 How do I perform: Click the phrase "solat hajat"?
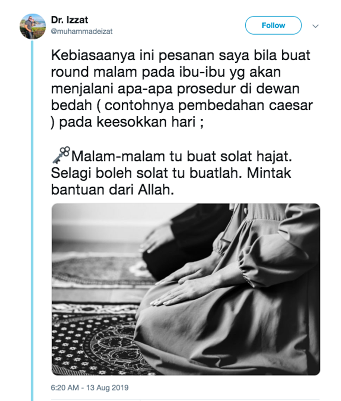click(x=256, y=156)
